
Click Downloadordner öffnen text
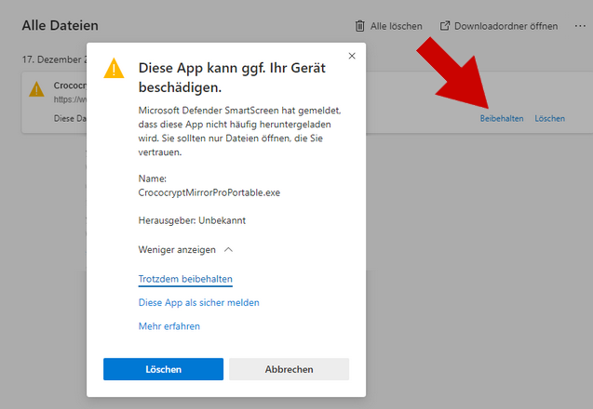(x=505, y=26)
